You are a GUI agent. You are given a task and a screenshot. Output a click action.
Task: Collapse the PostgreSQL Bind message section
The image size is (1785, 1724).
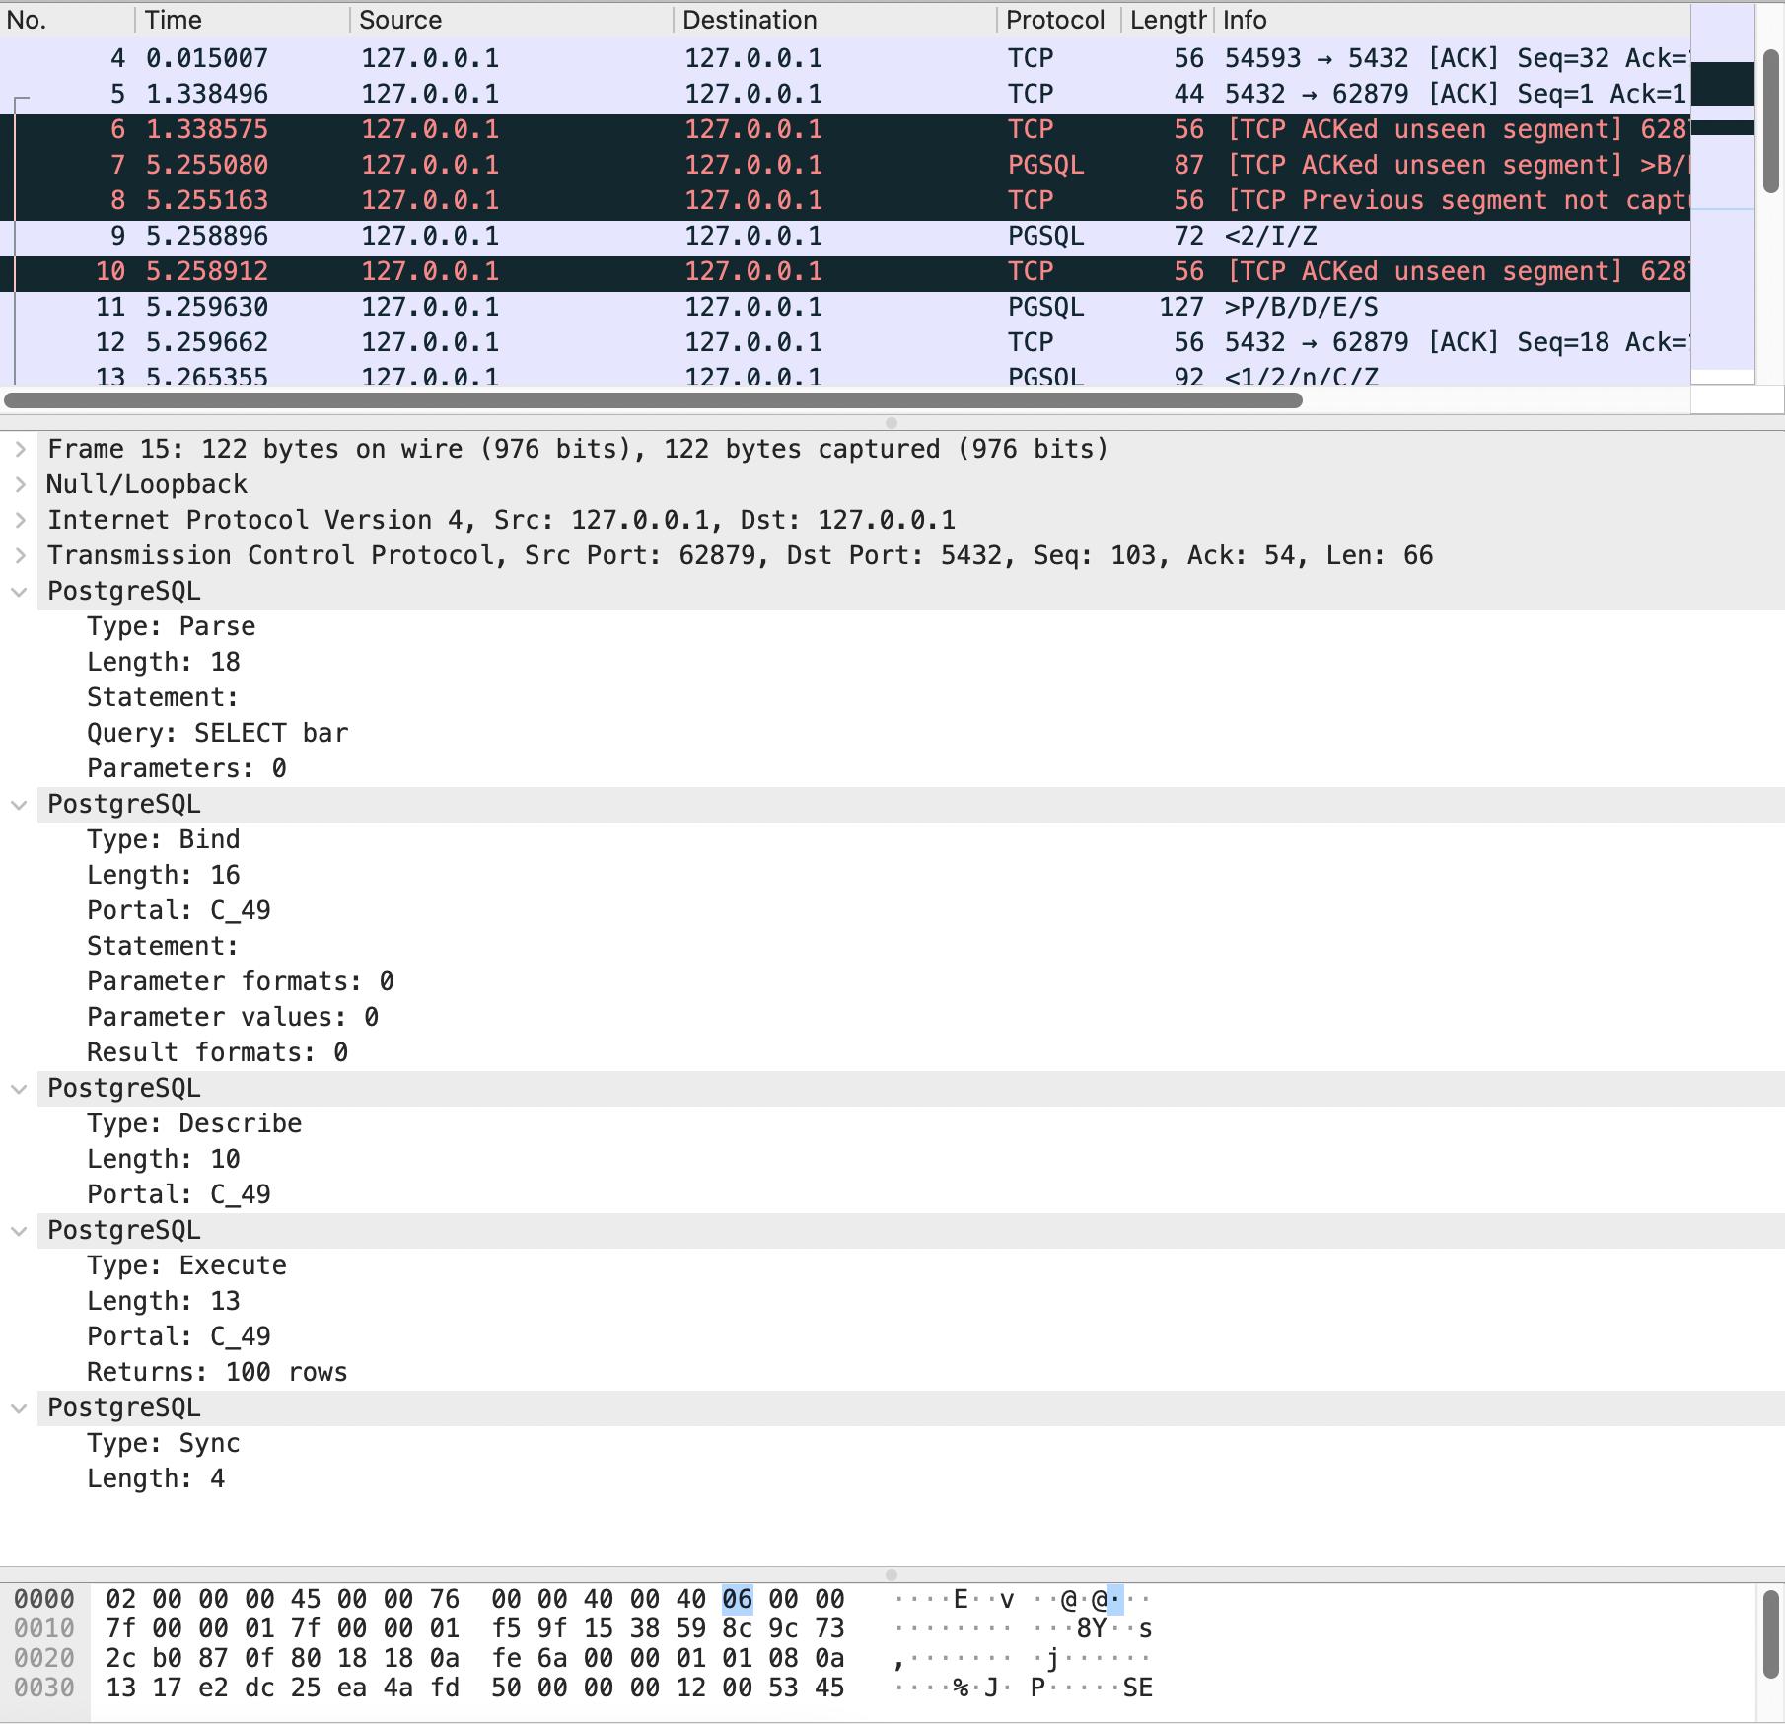pos(19,804)
